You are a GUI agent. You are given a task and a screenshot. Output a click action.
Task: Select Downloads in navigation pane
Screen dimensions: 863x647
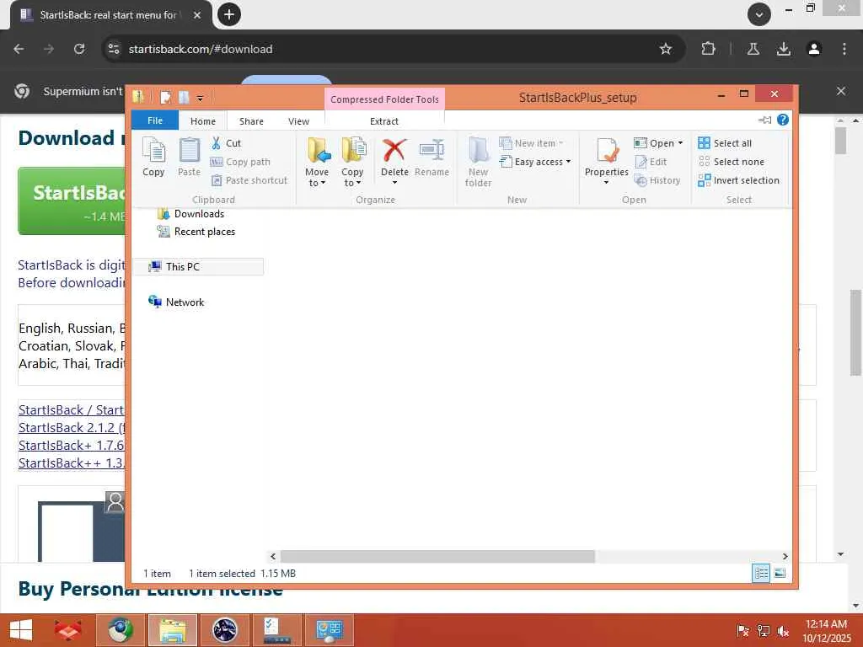[191, 214]
